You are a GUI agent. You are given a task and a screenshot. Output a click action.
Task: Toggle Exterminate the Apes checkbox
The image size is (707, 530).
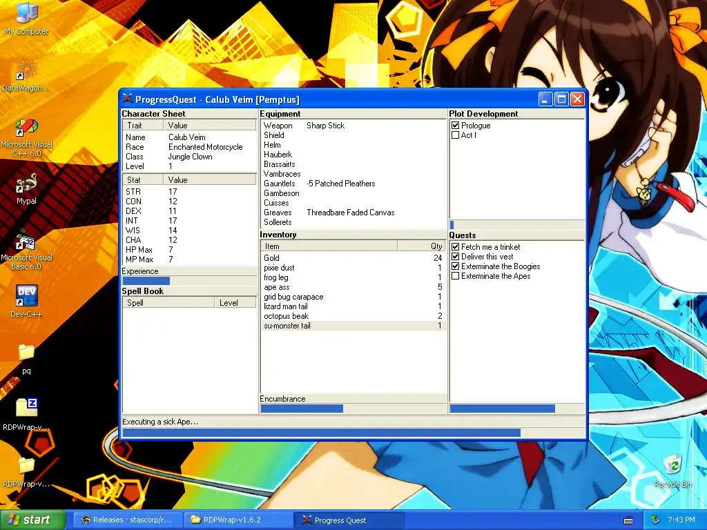click(456, 276)
